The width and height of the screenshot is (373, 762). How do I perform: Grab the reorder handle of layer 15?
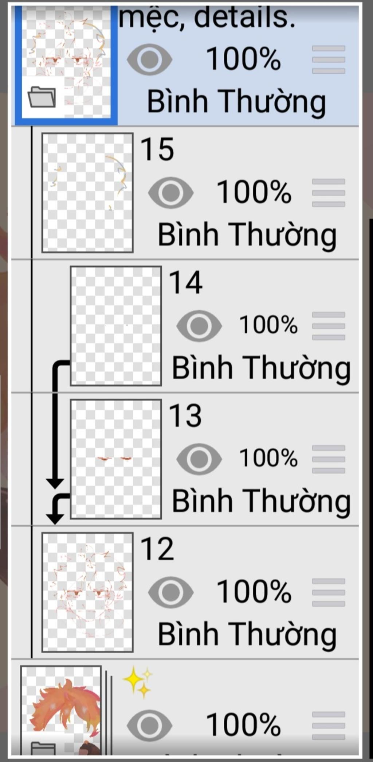pyautogui.click(x=328, y=193)
